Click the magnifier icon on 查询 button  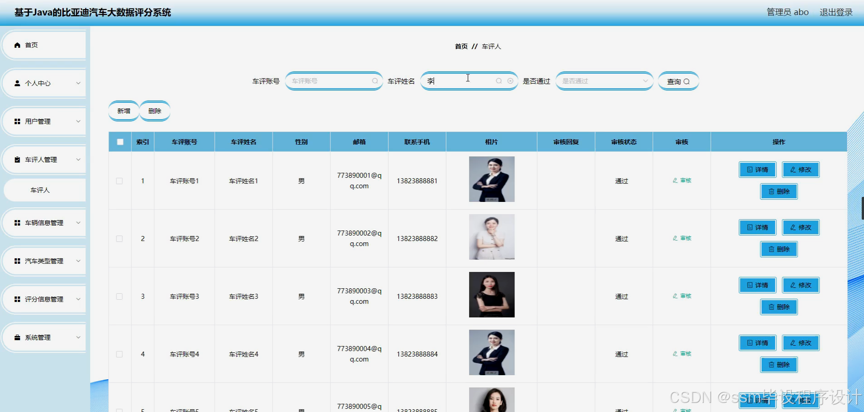coord(687,82)
